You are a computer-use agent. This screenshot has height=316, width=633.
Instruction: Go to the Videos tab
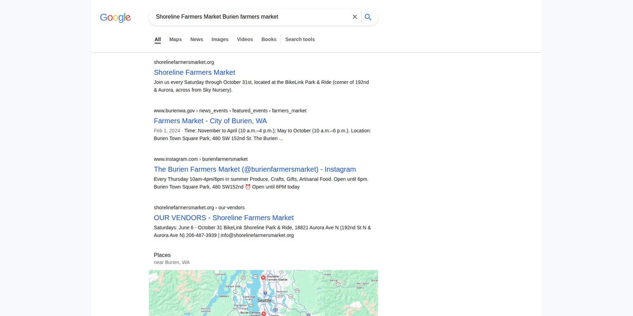coord(245,39)
